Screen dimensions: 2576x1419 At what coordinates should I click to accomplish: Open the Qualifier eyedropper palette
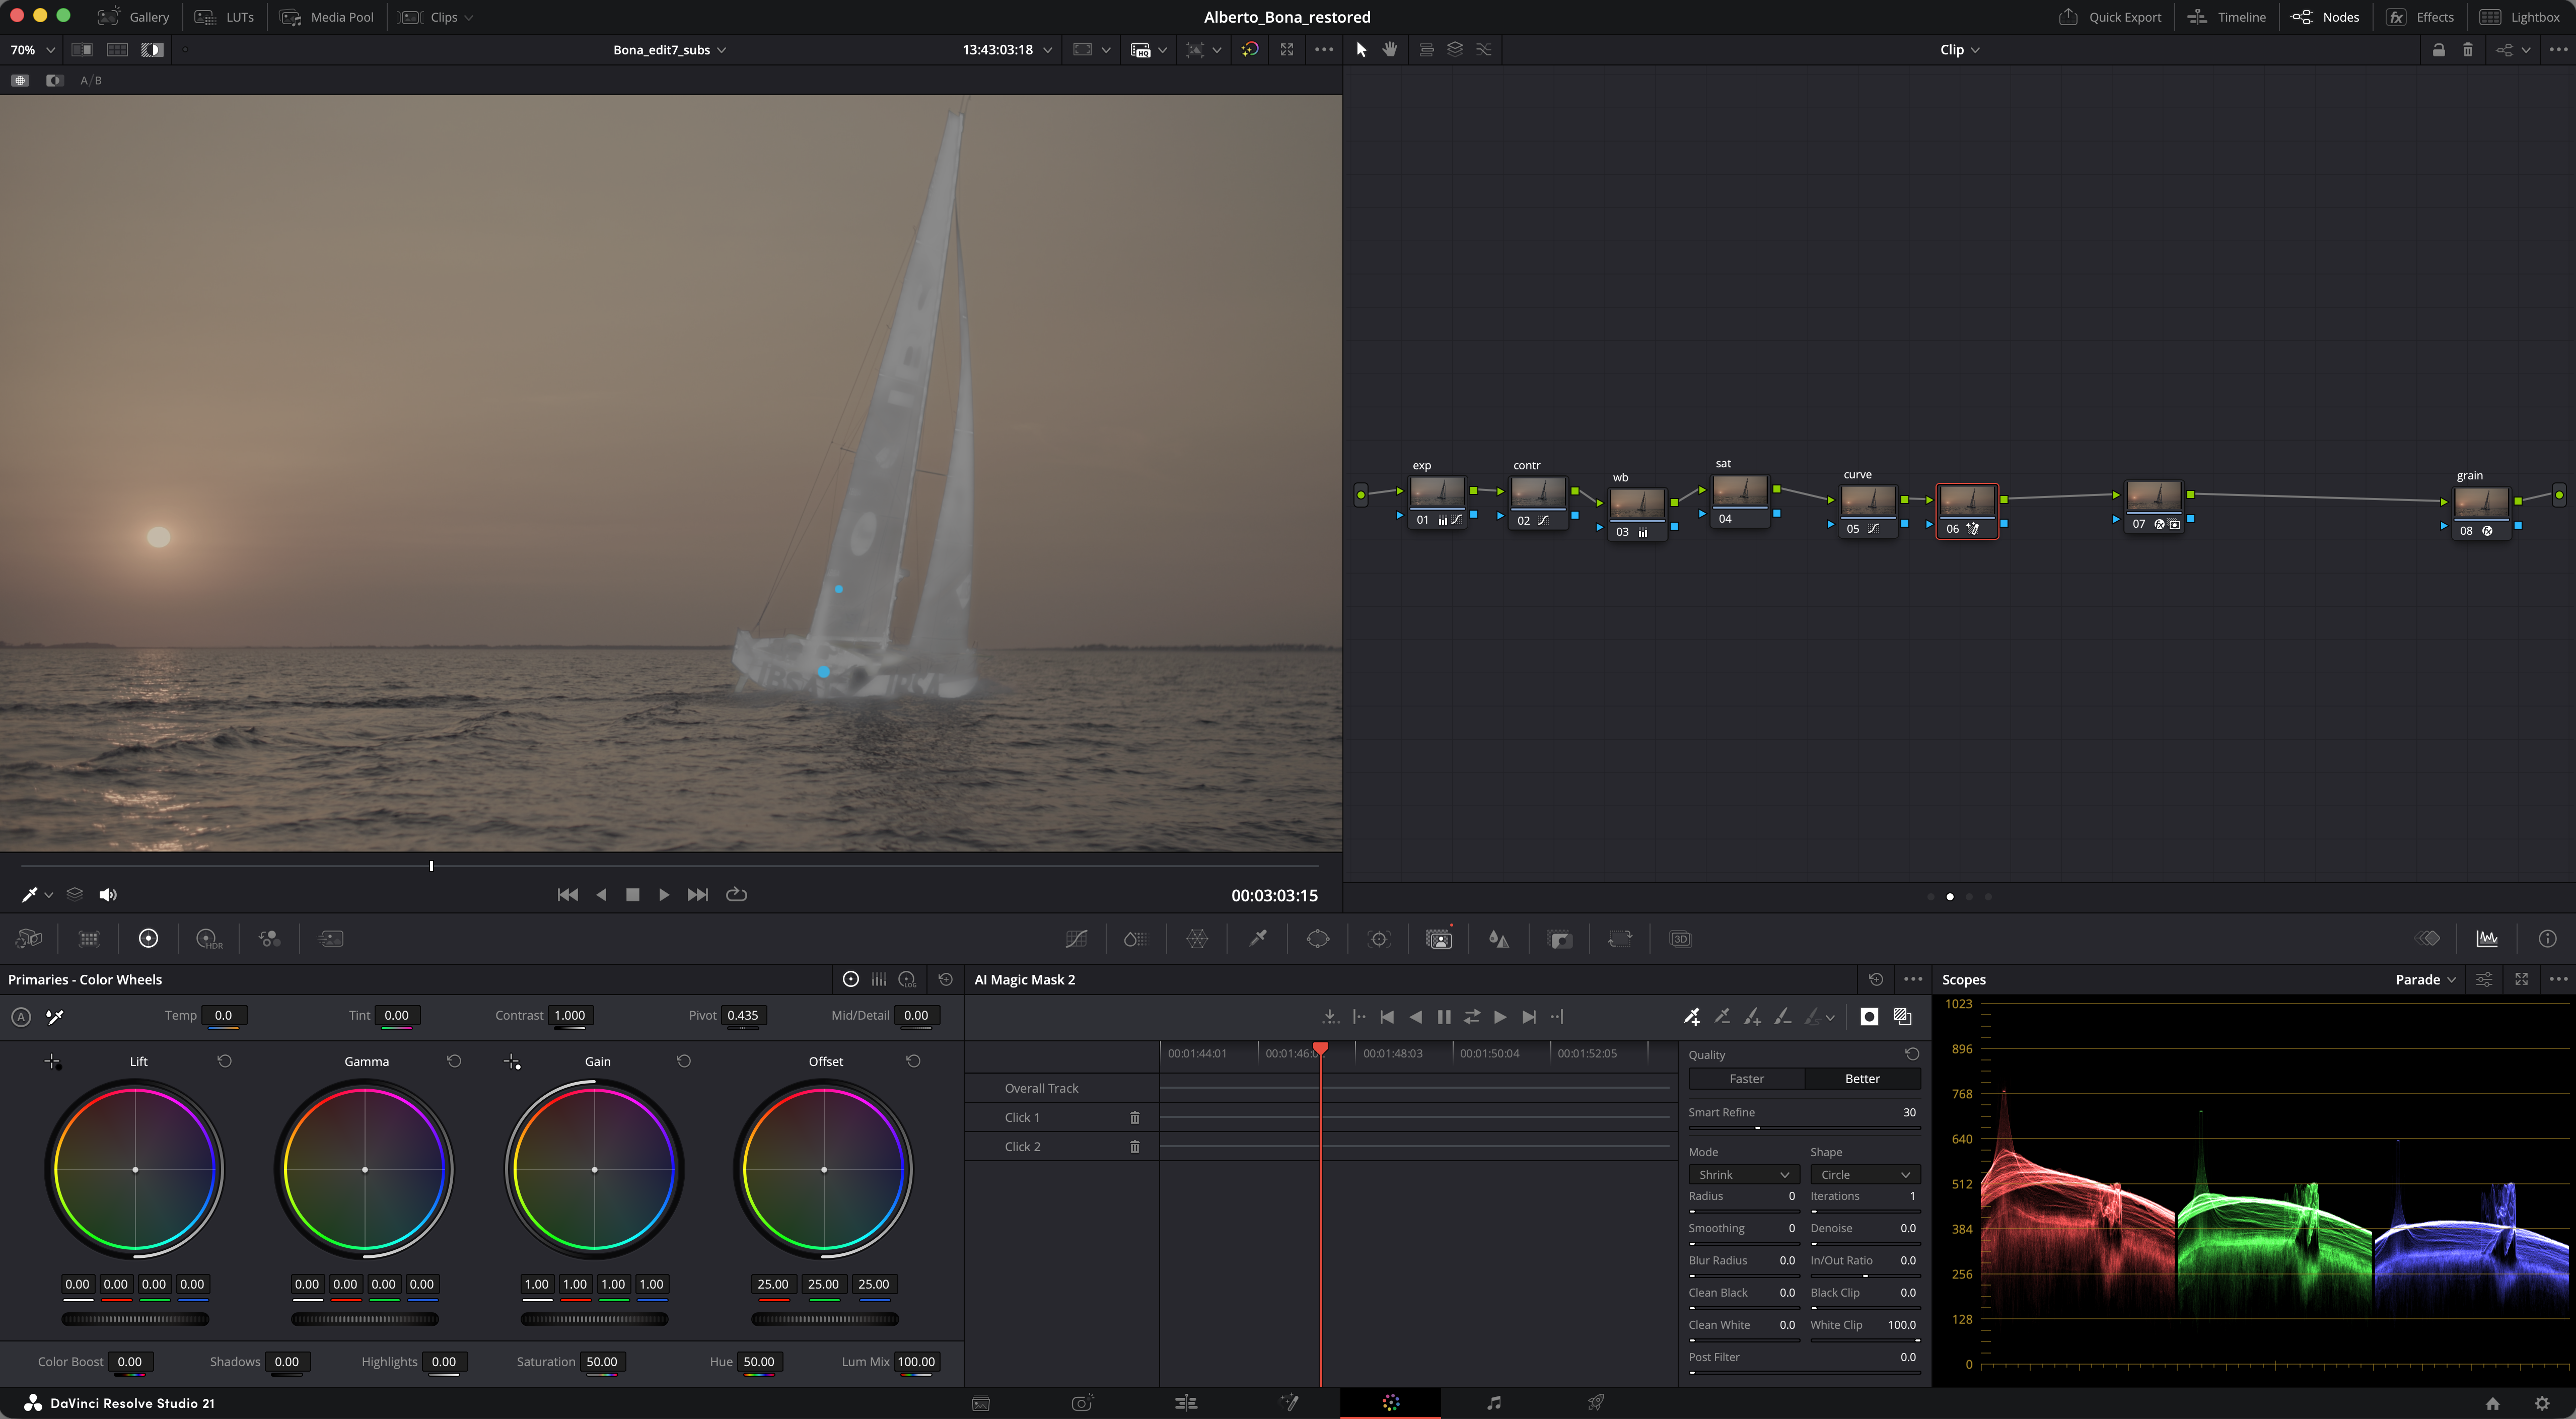tap(1258, 939)
